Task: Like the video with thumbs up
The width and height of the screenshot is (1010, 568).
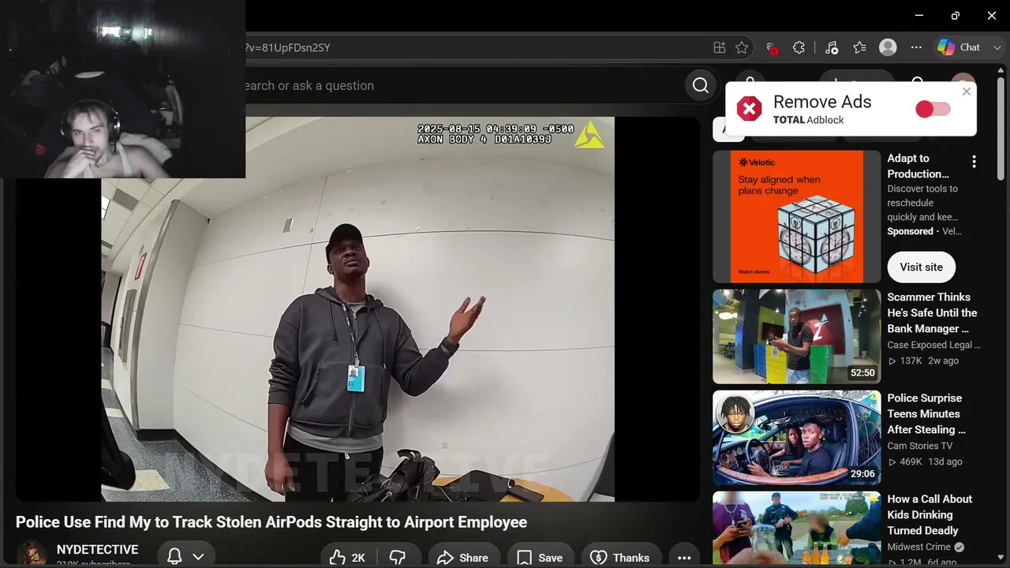Action: [347, 557]
